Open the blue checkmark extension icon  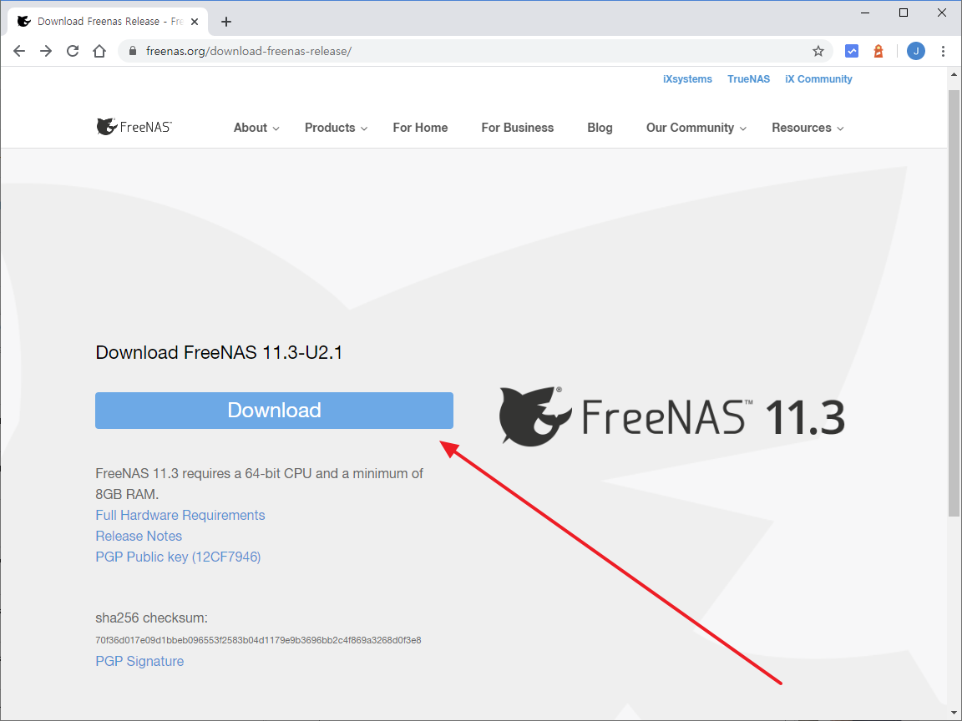[852, 51]
